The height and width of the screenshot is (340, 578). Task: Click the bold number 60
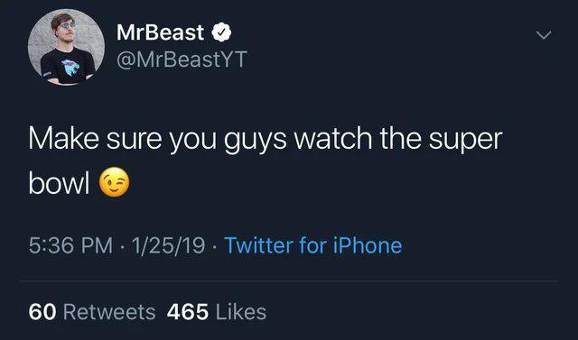coord(42,312)
